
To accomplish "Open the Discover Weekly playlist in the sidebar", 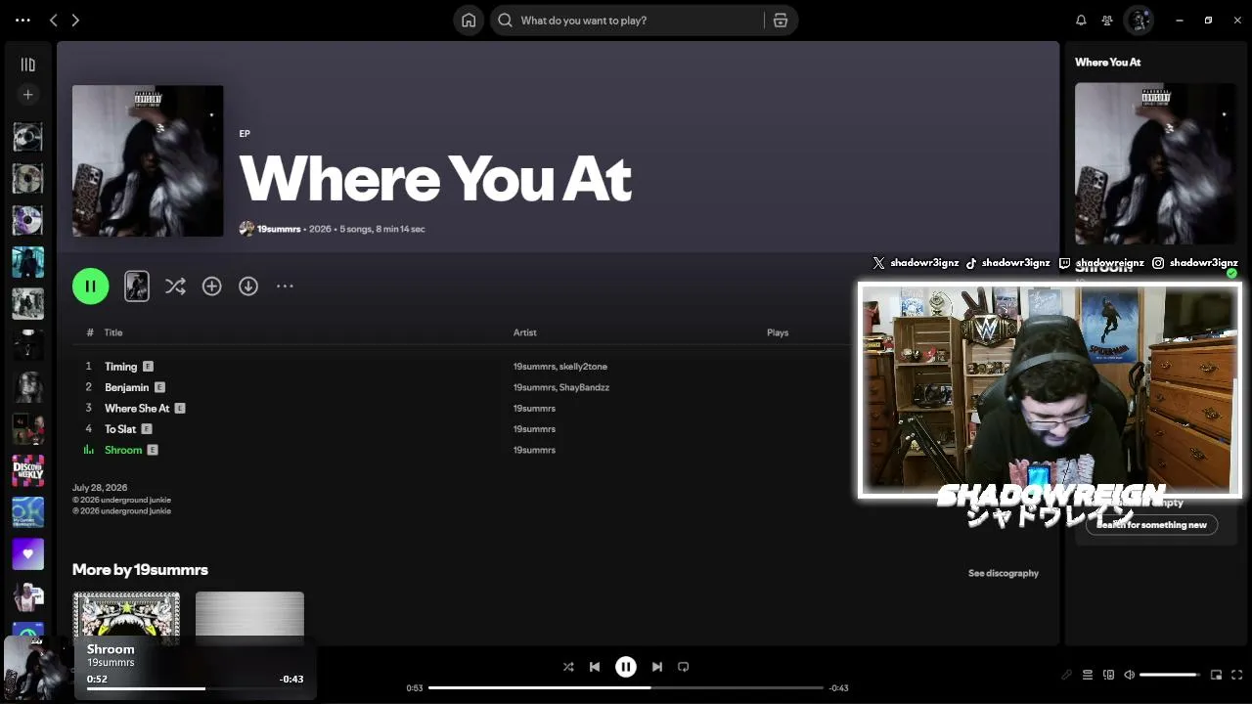I will click(27, 470).
